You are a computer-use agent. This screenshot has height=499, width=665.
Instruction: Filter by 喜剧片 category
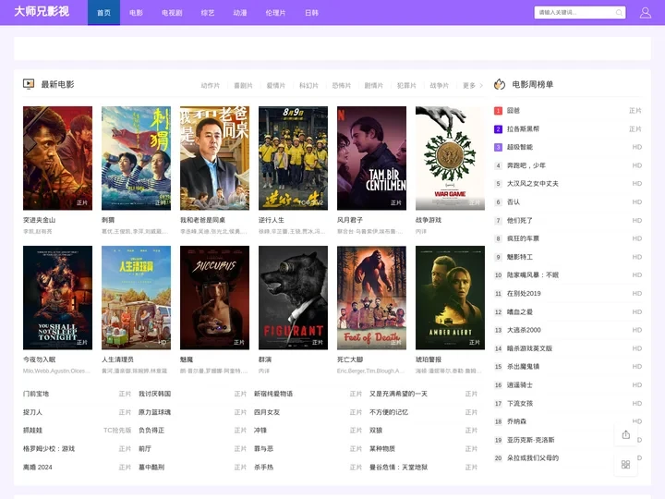[x=243, y=86]
